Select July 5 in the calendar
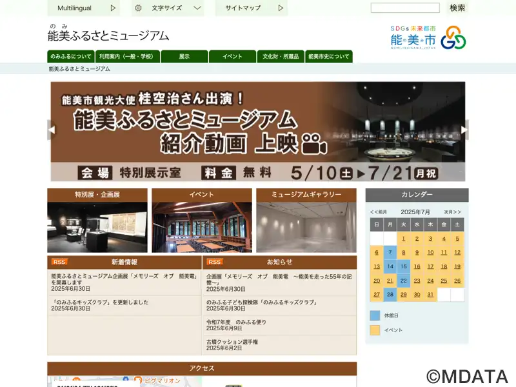Viewport: 516px width, 387px height. [x=457, y=239]
